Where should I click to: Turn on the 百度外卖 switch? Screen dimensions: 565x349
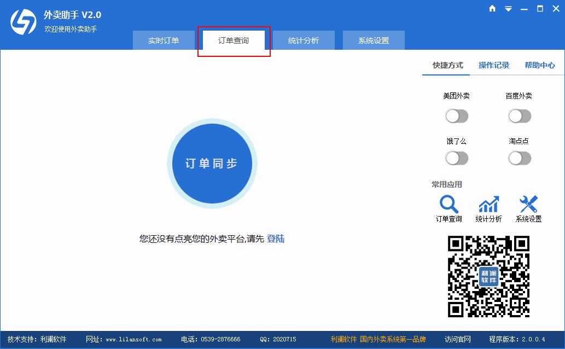pyautogui.click(x=520, y=116)
